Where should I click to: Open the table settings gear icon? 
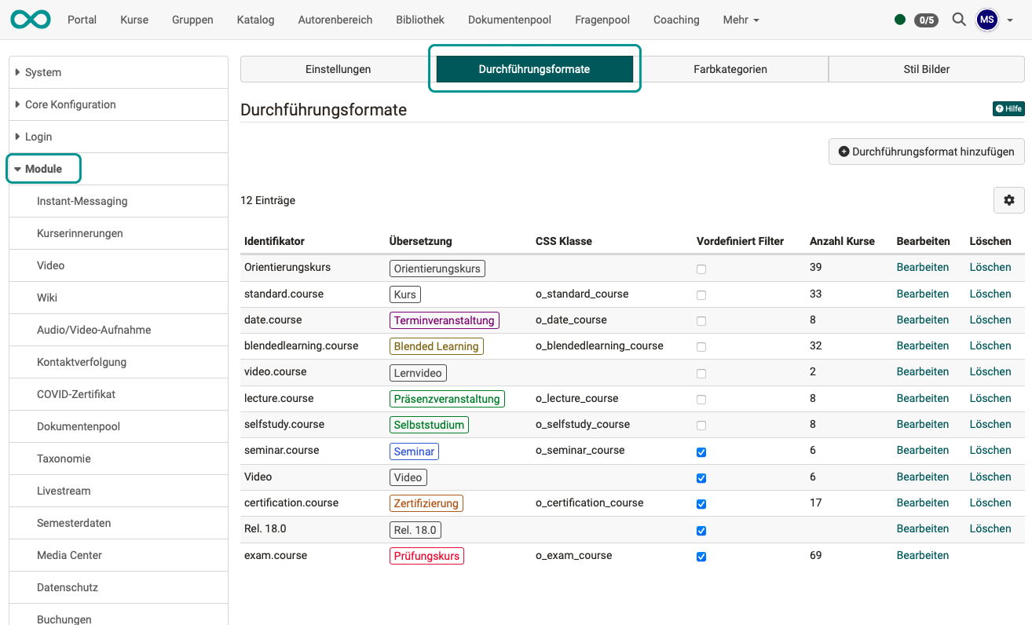point(1008,200)
